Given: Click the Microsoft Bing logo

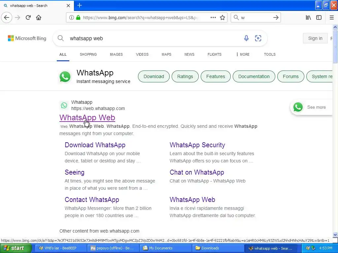Looking at the screenshot, I should click(27, 38).
